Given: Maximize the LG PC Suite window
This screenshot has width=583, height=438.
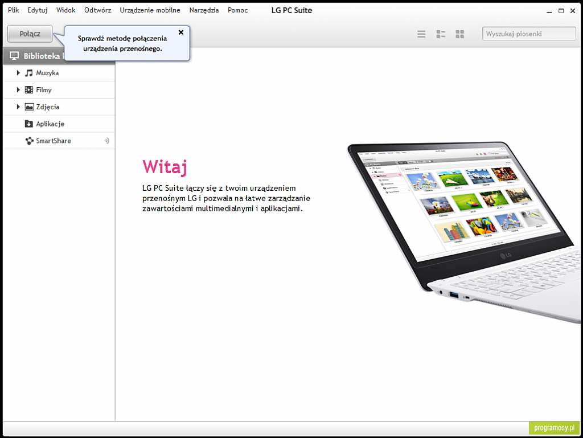Looking at the screenshot, I should tap(561, 11).
